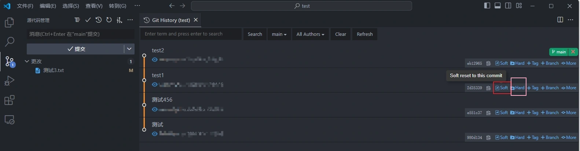Open More menu for commit 980d134
Image resolution: width=580 pixels, height=151 pixels.
[569, 137]
